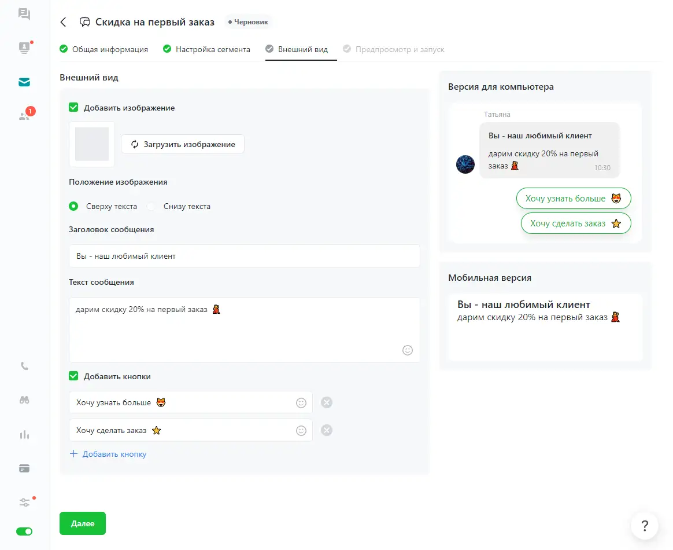Open the help question mark button

pos(644,526)
